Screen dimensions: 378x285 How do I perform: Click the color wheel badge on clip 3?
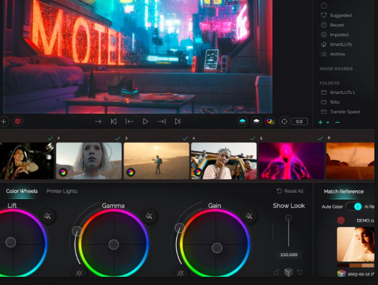(x=131, y=172)
